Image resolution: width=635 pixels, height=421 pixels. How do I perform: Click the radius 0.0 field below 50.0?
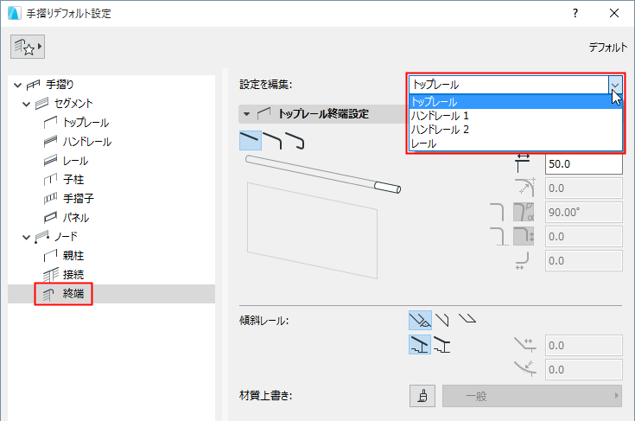(583, 188)
